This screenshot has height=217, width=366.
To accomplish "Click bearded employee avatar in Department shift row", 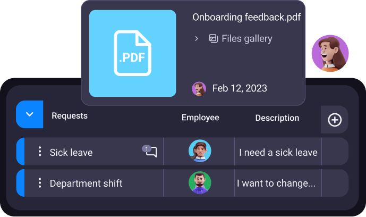I will coord(200,182).
